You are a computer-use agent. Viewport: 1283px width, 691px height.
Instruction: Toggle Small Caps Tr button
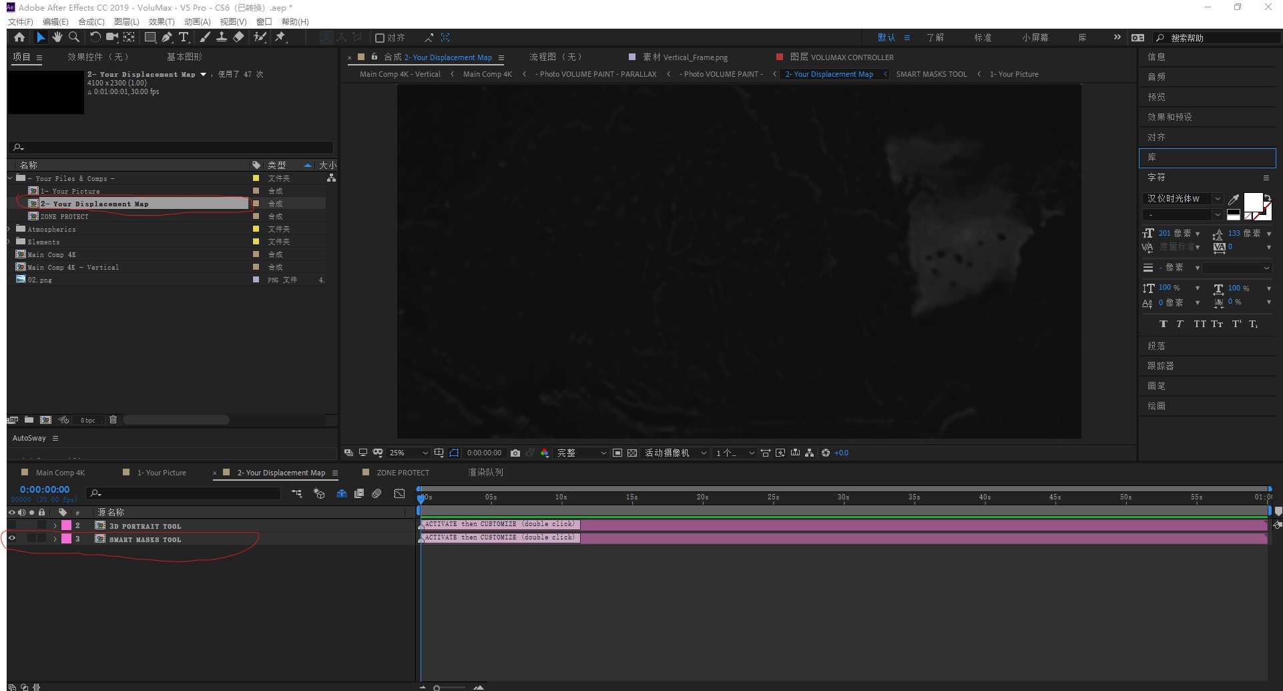(x=1217, y=324)
